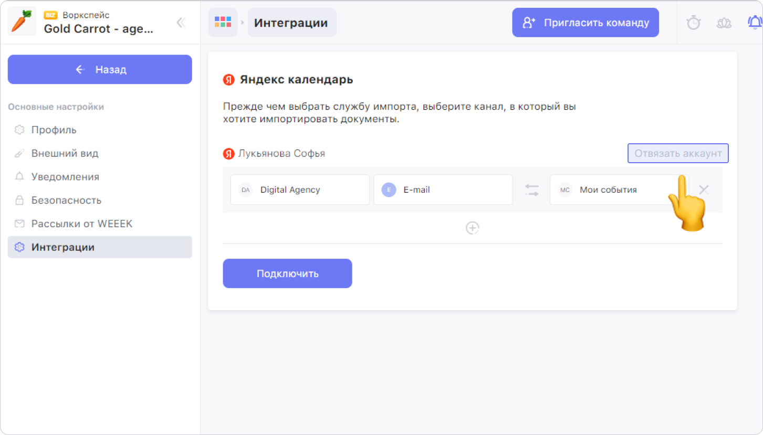Viewport: 763px width, 435px height.
Task: Open the colorful apps grid icon
Action: click(x=223, y=23)
